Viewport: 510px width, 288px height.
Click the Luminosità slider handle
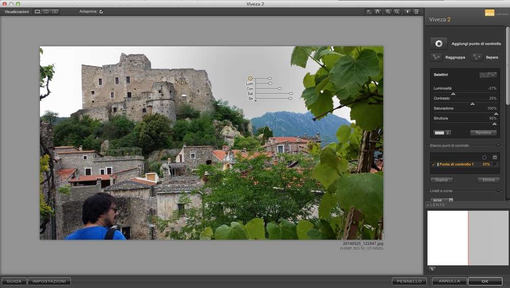coord(453,94)
